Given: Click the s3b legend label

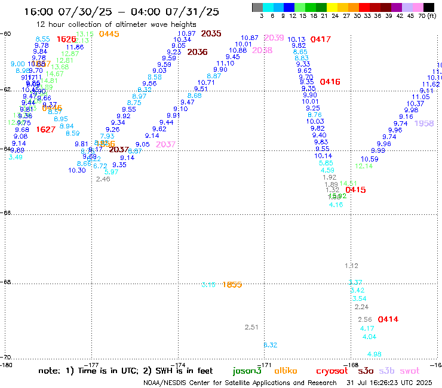Looking at the screenshot, I should tap(386, 371).
